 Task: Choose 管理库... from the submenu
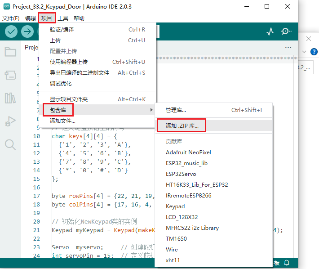(176, 110)
